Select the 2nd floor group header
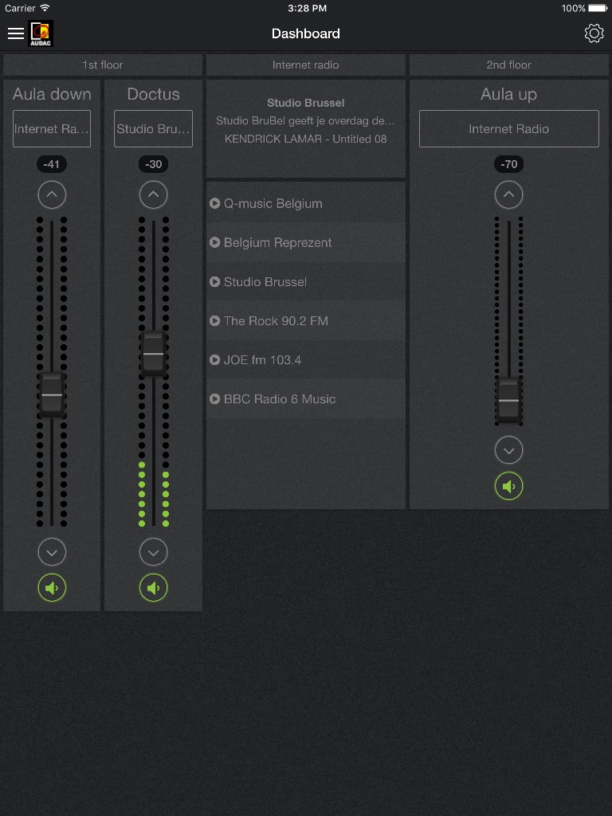 509,65
